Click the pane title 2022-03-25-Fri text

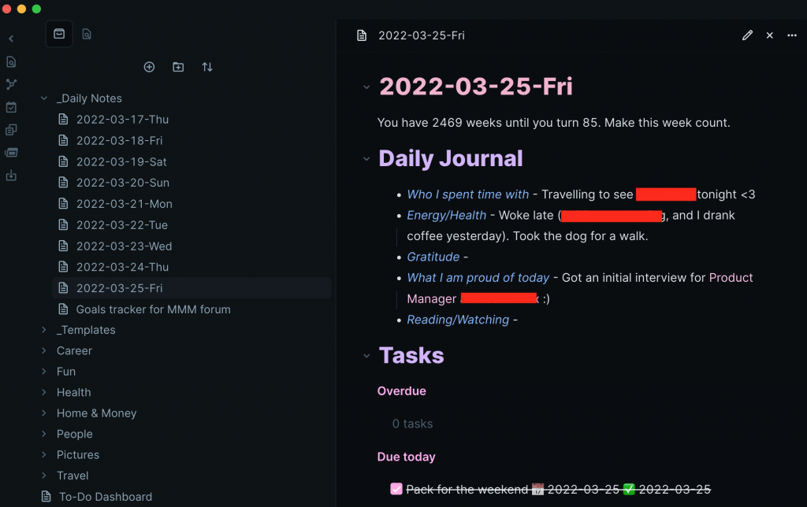click(x=421, y=35)
